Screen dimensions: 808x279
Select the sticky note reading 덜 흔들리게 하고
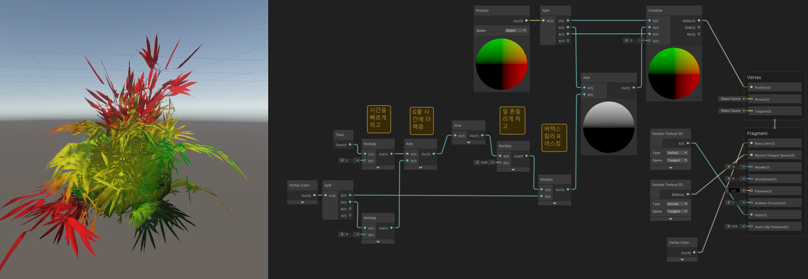click(x=512, y=120)
